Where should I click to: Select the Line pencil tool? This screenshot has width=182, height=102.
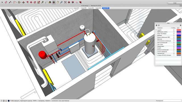point(10,2)
